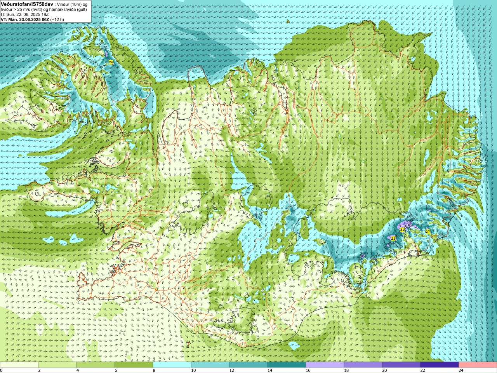497x373 pixels.
Task: Click the legend number 8
Action: (154, 370)
